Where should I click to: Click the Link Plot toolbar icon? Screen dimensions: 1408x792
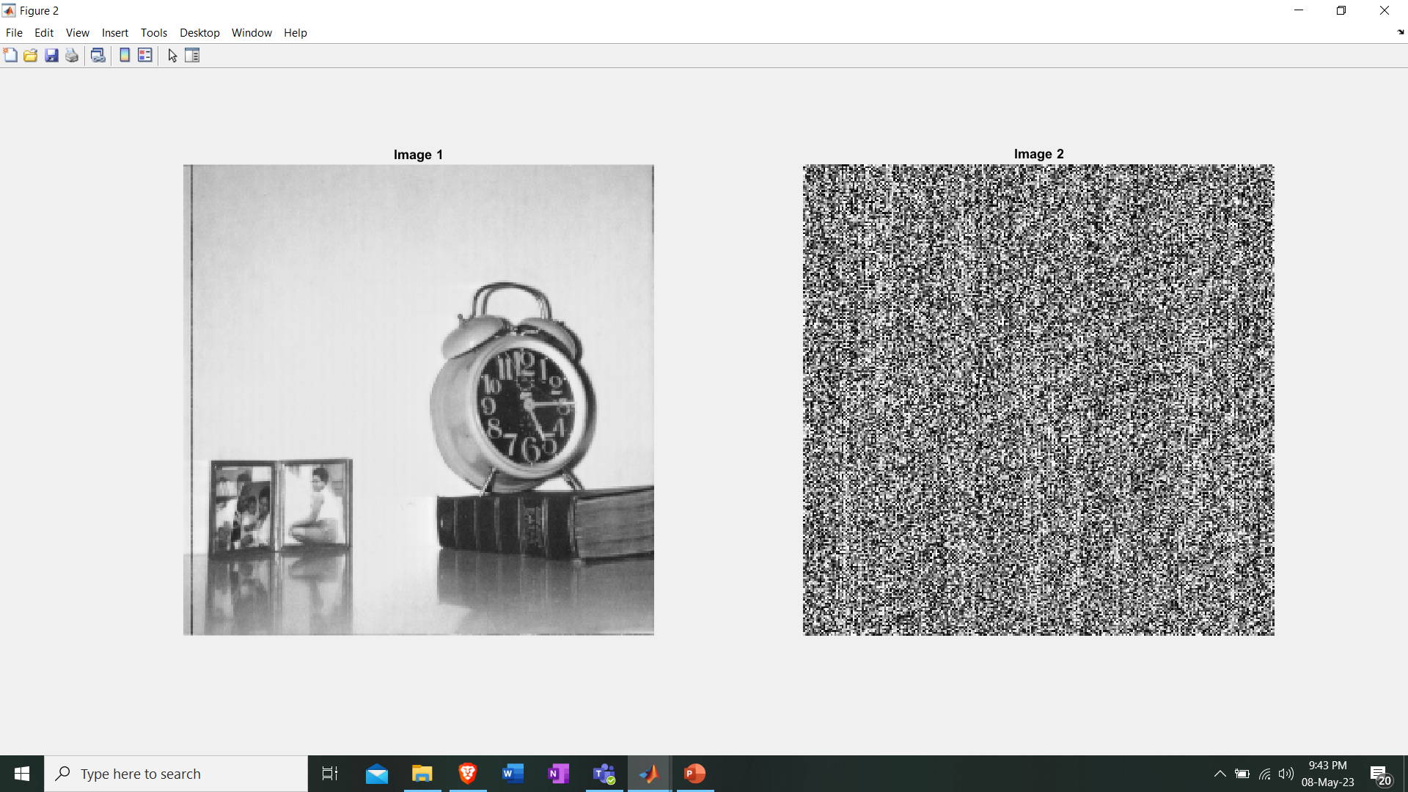[x=98, y=55]
